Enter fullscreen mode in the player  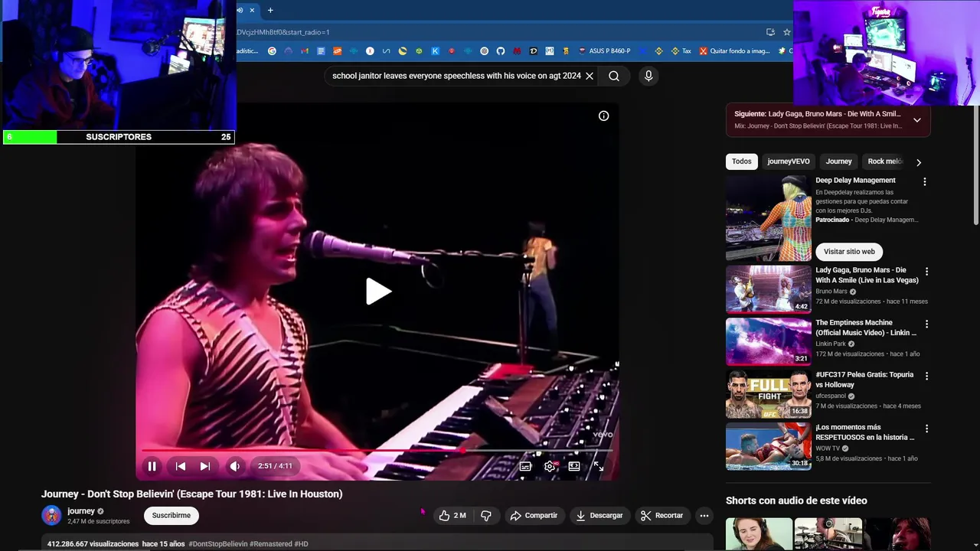point(599,466)
